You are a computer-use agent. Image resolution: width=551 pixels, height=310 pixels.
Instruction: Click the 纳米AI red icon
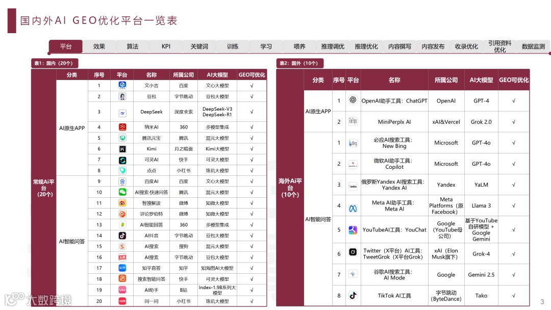point(122,127)
